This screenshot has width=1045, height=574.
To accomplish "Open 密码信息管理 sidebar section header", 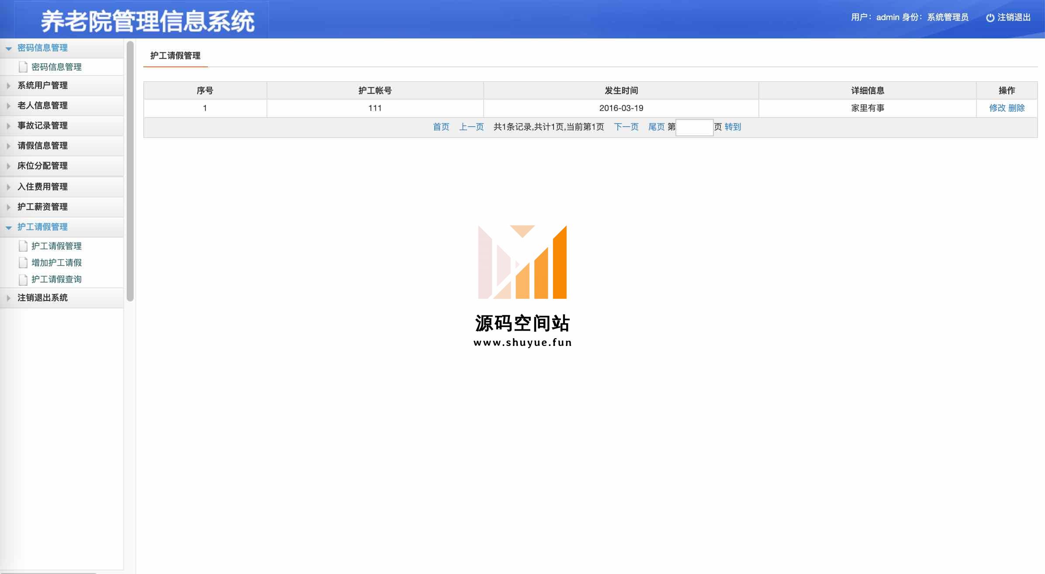I will [62, 48].
